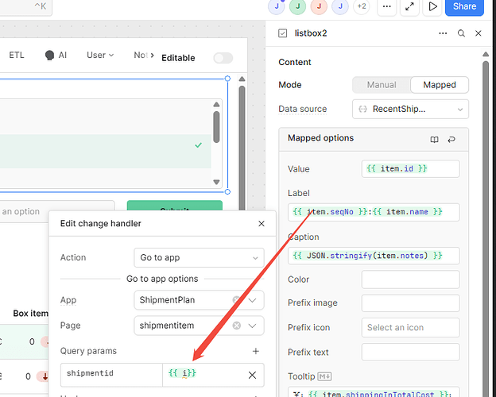Click the first blue J user avatar

[277, 6]
